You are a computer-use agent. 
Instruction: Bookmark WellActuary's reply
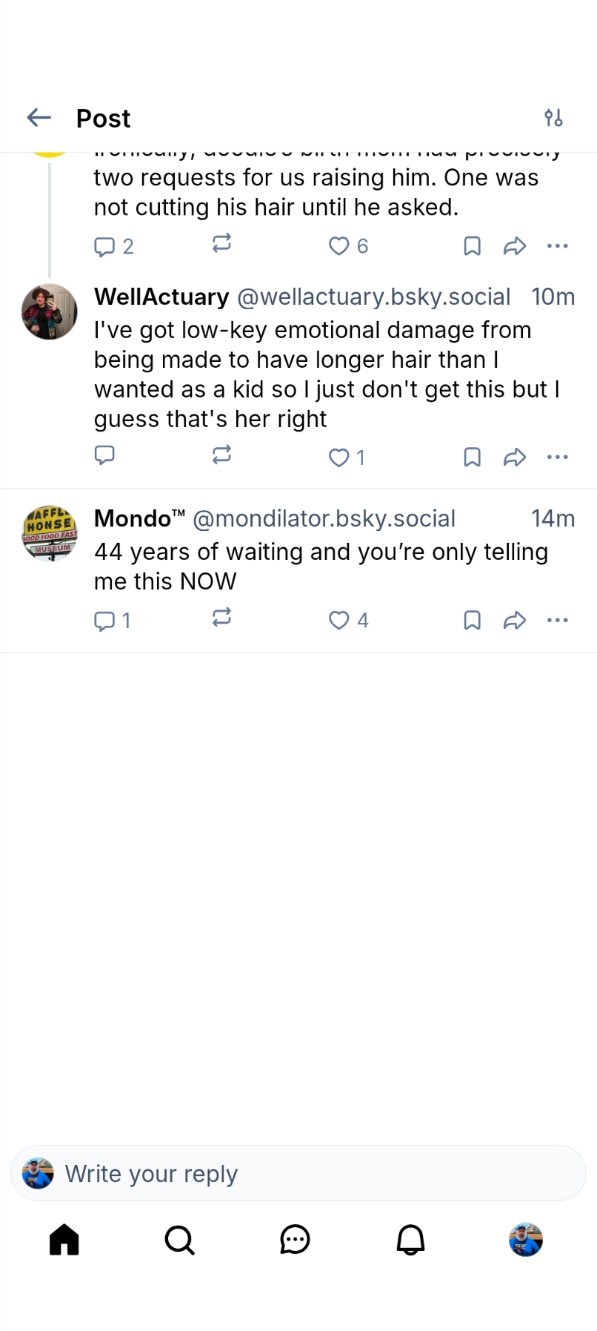pos(472,458)
